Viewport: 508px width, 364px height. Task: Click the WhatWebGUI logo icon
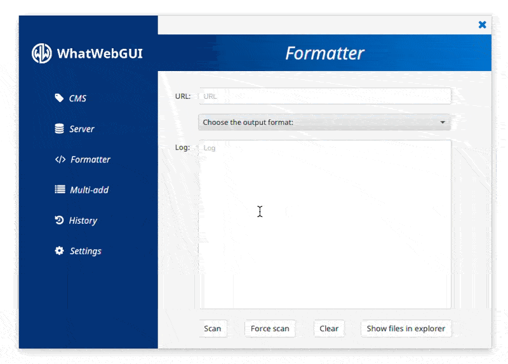[41, 53]
